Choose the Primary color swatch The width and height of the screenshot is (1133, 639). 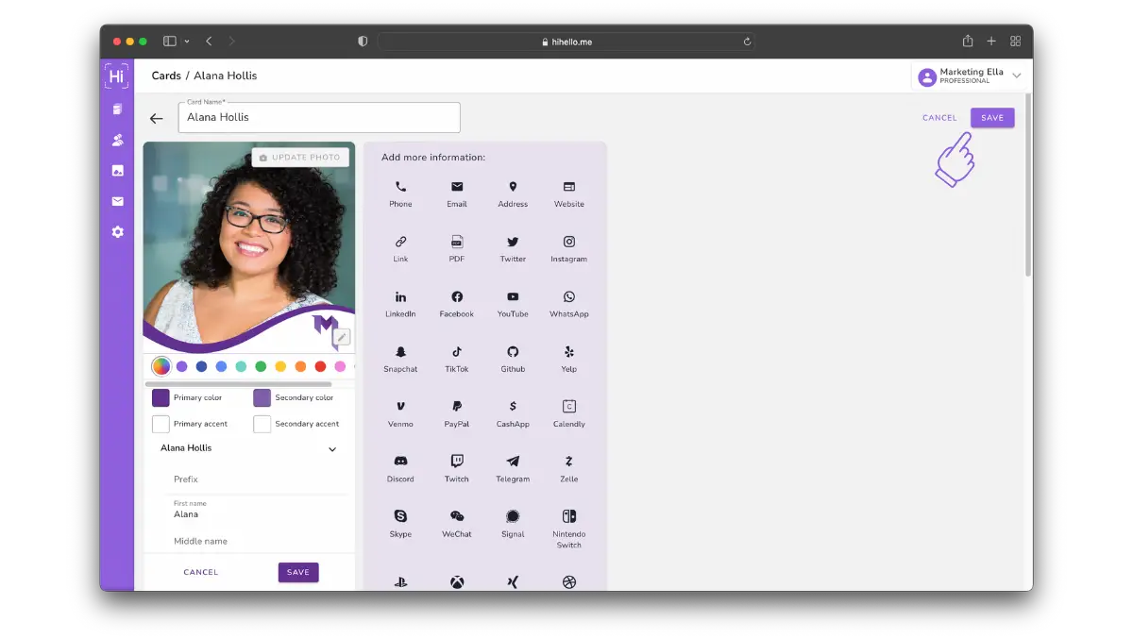click(x=161, y=397)
